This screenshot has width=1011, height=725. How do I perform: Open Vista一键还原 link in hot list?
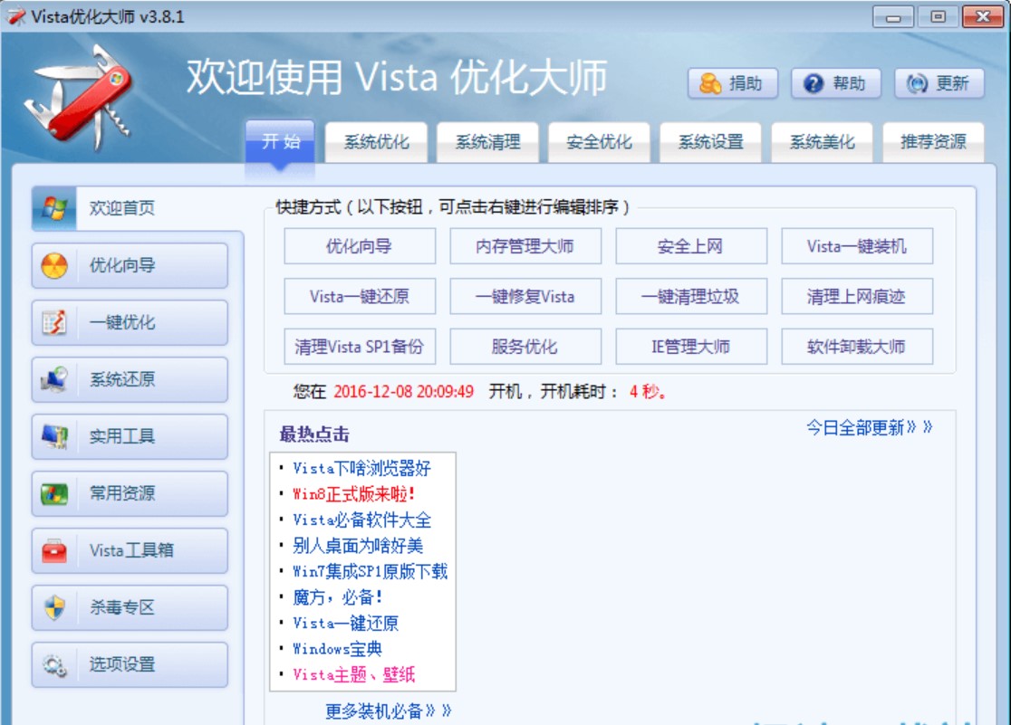tap(345, 624)
